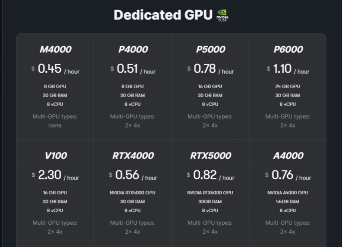Click NVIDIA RTX5000 GPU spec text
This screenshot has width=342, height=247.
[x=210, y=193]
